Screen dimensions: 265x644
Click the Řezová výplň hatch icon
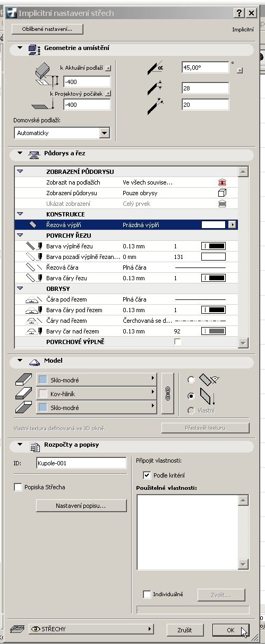pyautogui.click(x=32, y=225)
